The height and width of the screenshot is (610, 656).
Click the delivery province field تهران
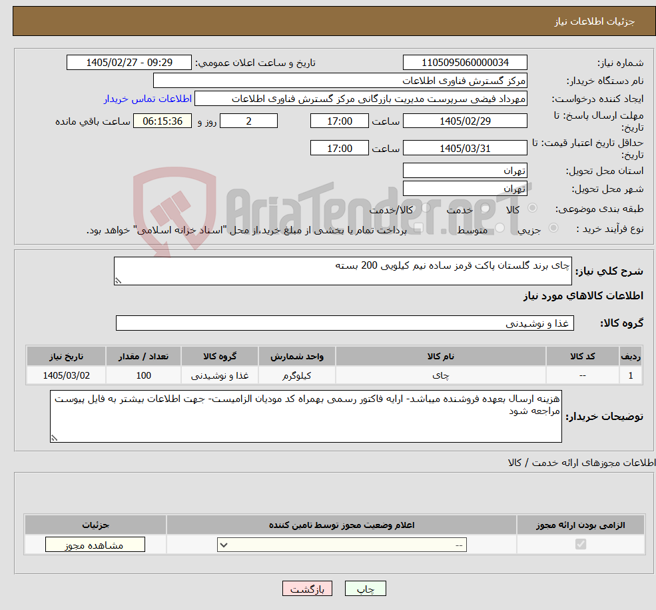coord(465,171)
